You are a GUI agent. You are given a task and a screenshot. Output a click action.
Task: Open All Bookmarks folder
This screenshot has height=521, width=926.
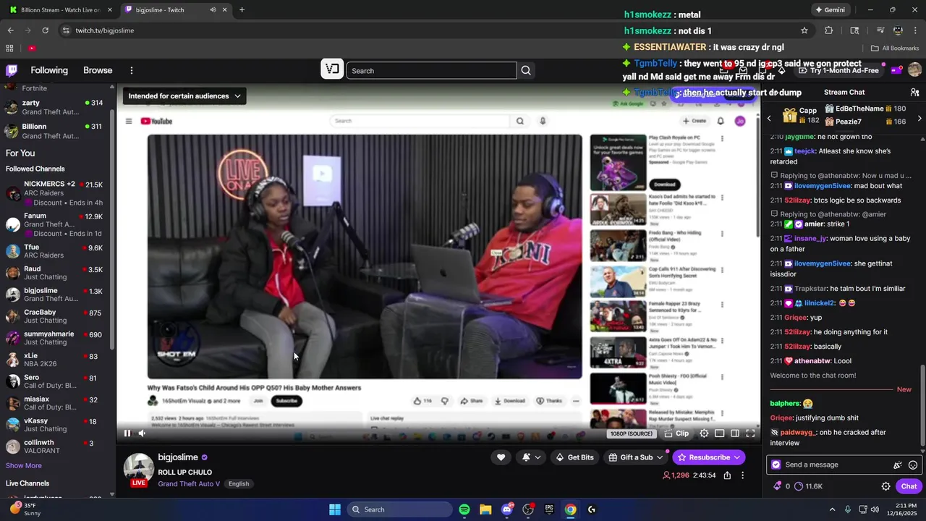[895, 48]
